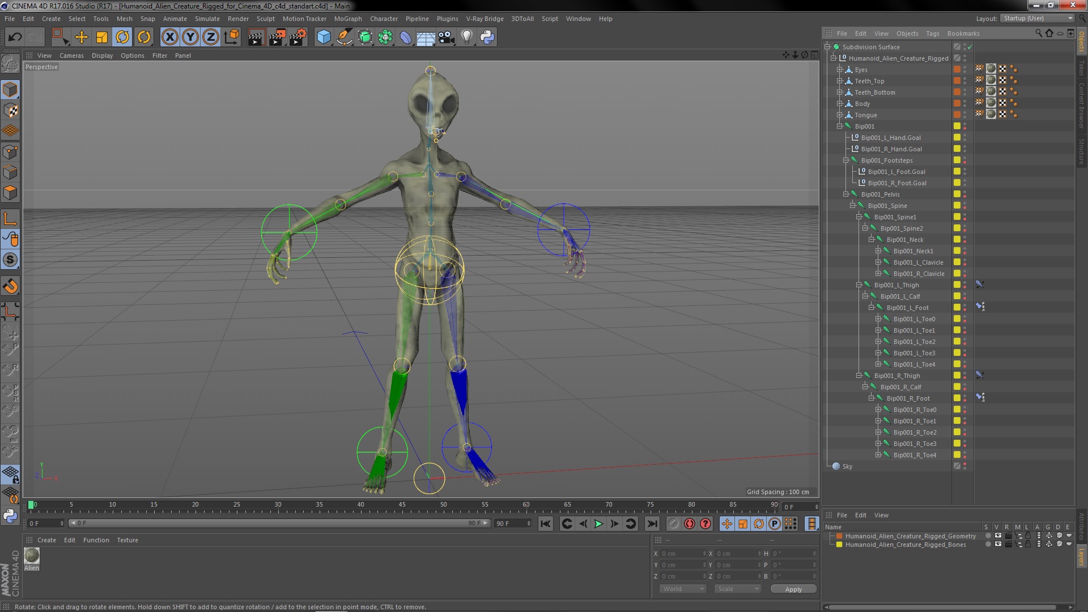Collapse Bip001_Pelvis tree node
The image size is (1088, 612).
[846, 194]
